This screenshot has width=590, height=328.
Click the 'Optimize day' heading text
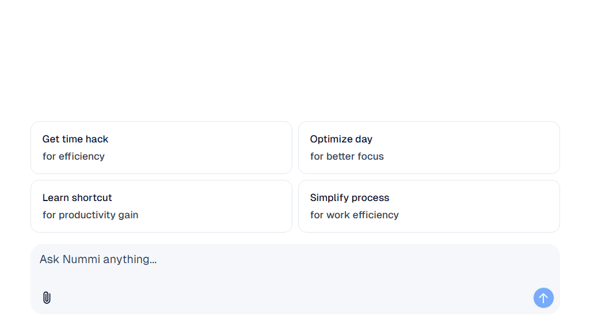[341, 139]
